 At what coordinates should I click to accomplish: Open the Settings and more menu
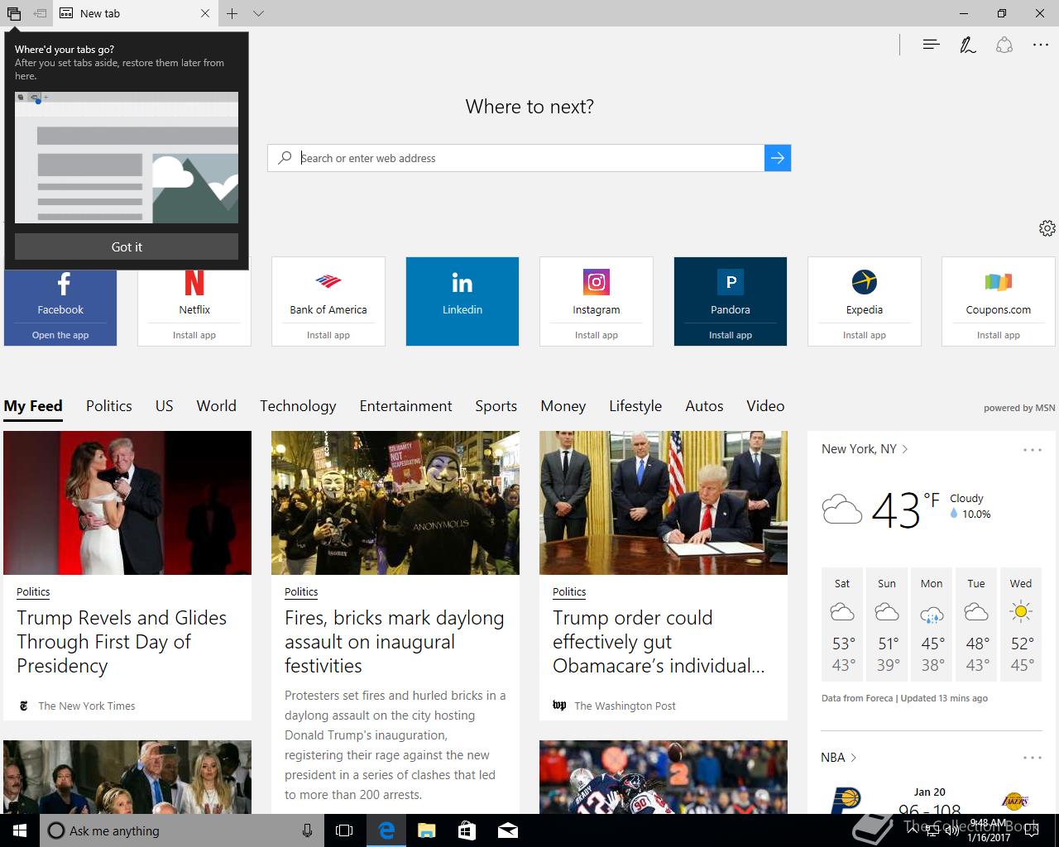(x=1041, y=45)
